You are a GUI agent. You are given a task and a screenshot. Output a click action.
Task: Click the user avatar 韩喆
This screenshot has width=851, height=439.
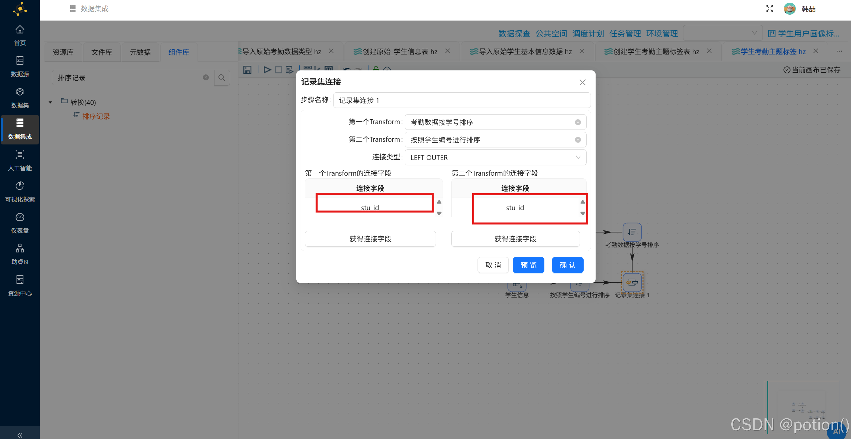click(x=789, y=9)
